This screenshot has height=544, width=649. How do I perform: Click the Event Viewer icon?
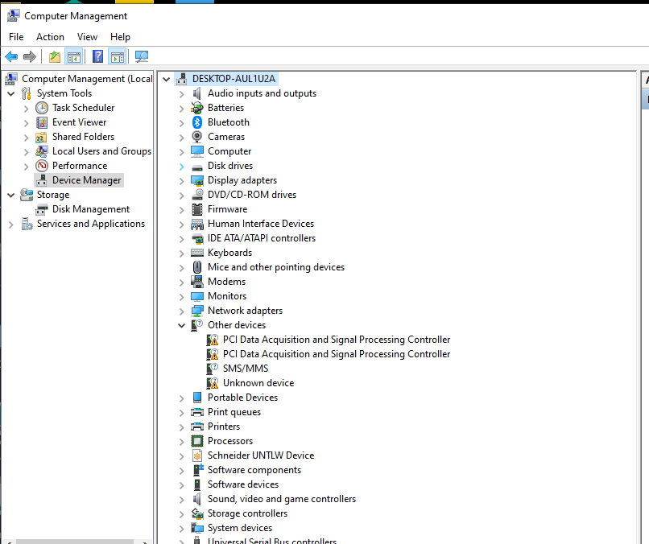(41, 122)
